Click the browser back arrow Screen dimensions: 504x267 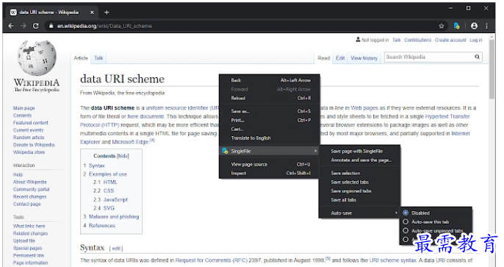(11, 26)
